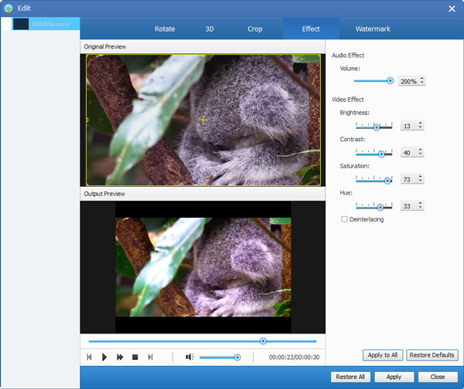The height and width of the screenshot is (389, 464).
Task: Select the Effect tab
Action: point(311,29)
